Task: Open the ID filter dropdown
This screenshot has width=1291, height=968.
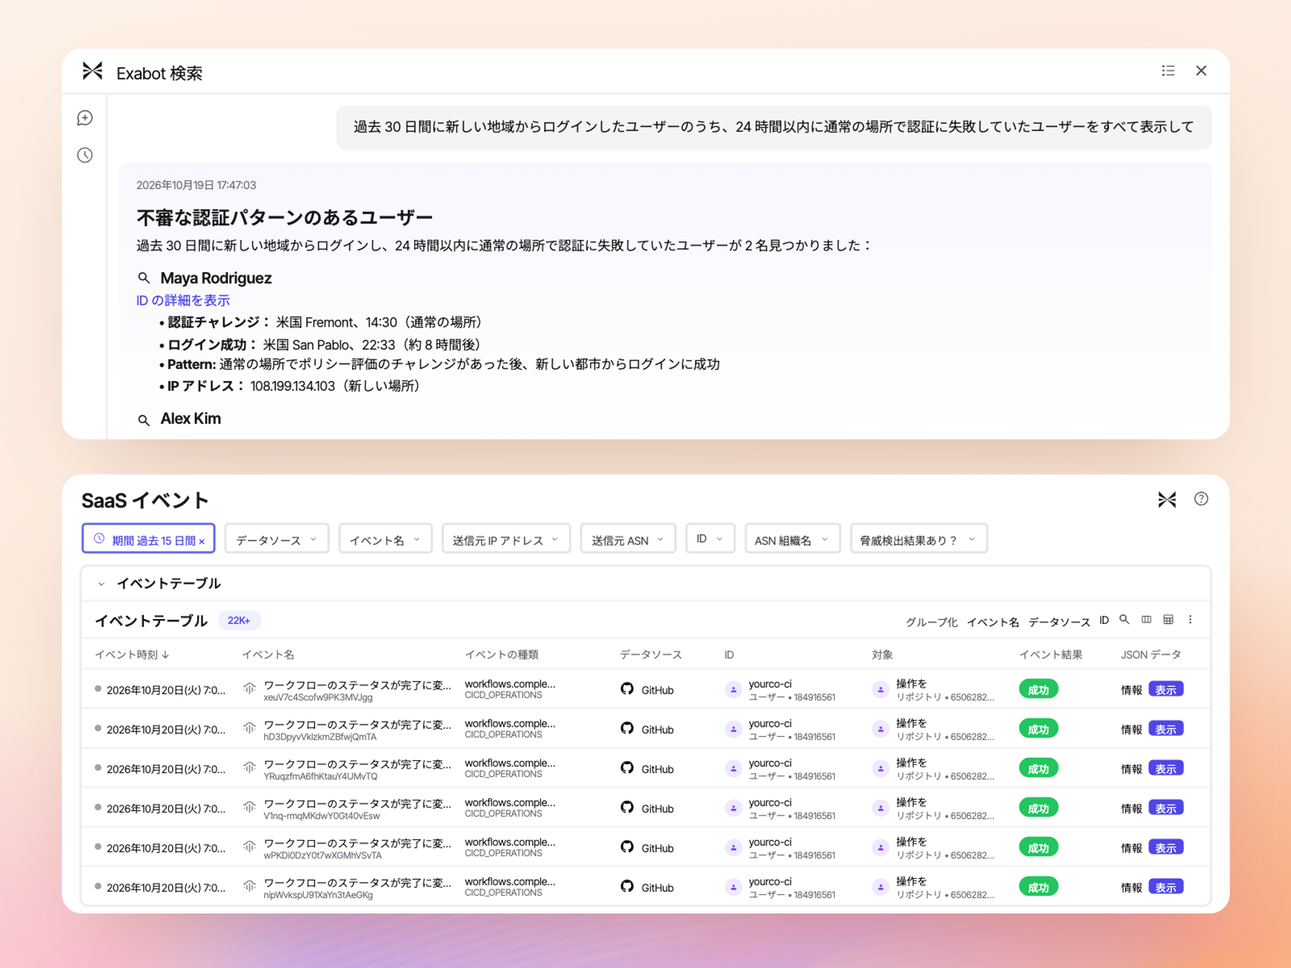Action: tap(710, 539)
